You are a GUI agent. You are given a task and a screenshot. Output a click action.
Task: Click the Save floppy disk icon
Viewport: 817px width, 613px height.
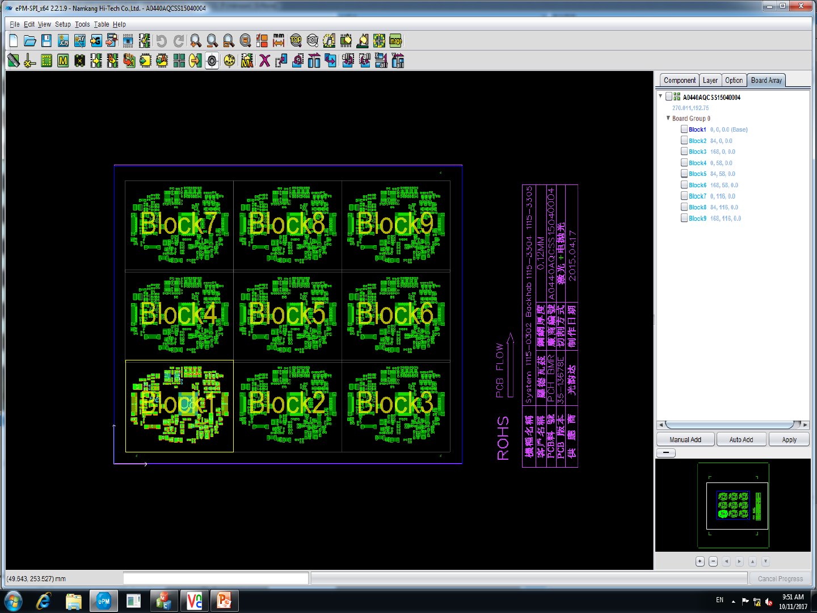click(x=47, y=41)
